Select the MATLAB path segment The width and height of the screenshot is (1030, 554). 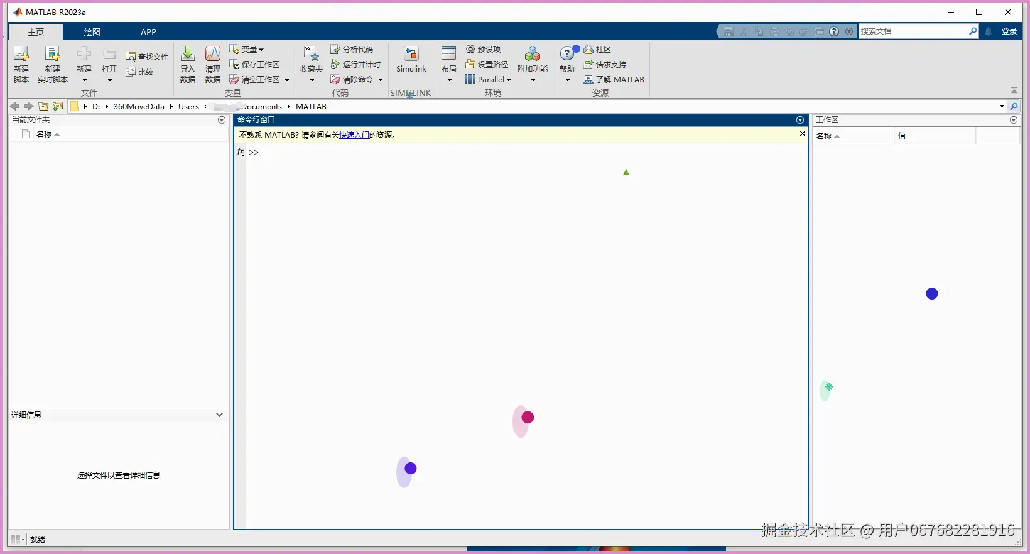[311, 107]
